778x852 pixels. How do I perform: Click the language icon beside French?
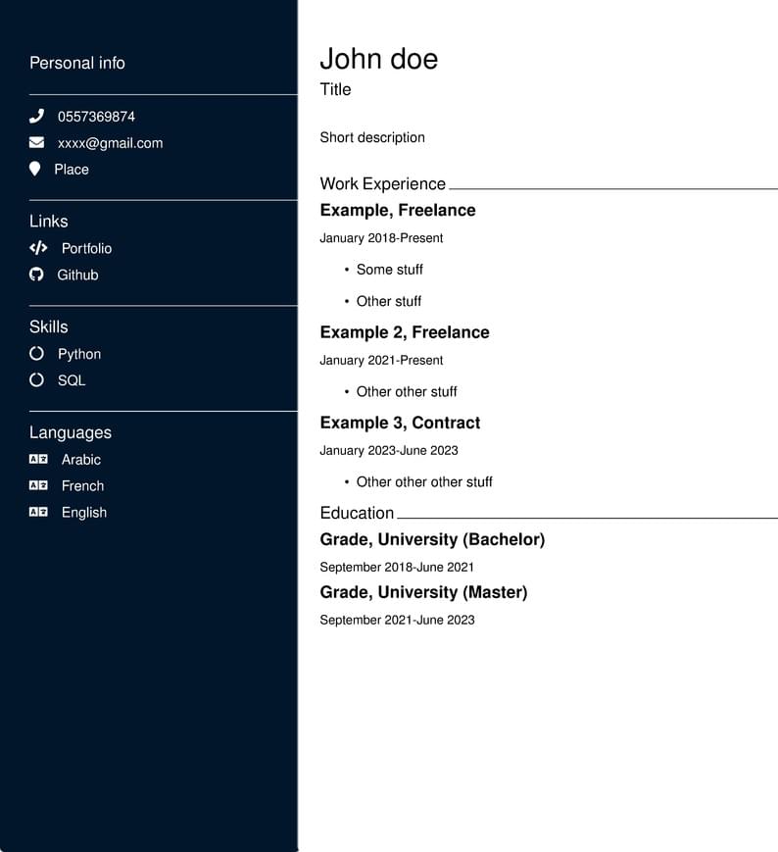(38, 485)
